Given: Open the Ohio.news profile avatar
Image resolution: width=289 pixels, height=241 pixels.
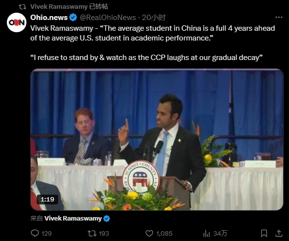Looking at the screenshot, I should [17, 22].
